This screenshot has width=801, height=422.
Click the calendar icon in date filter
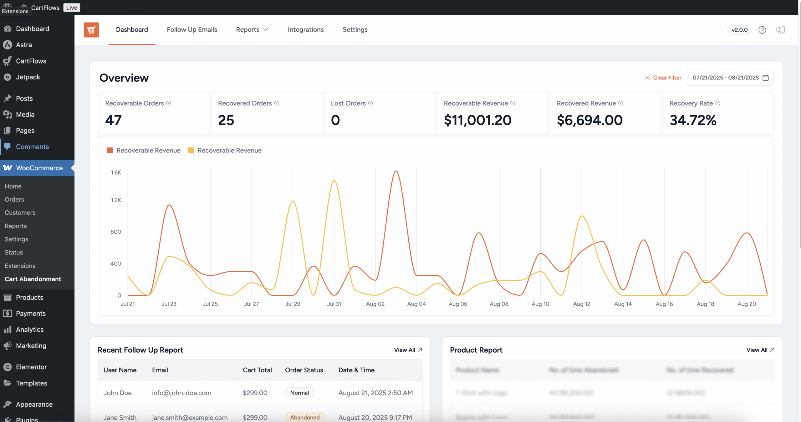pyautogui.click(x=766, y=78)
